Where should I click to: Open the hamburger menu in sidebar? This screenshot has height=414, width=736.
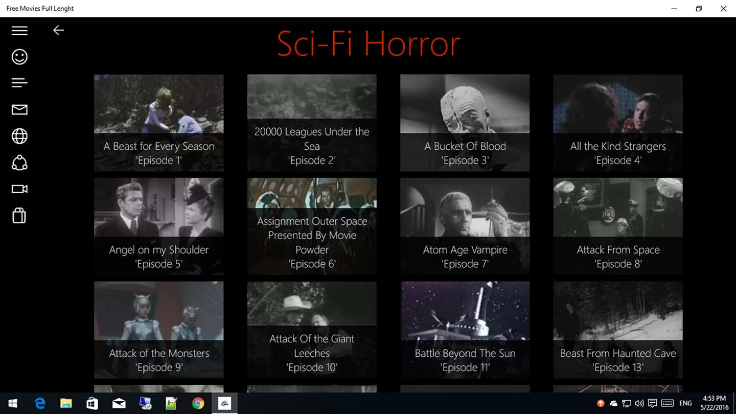[x=19, y=31]
